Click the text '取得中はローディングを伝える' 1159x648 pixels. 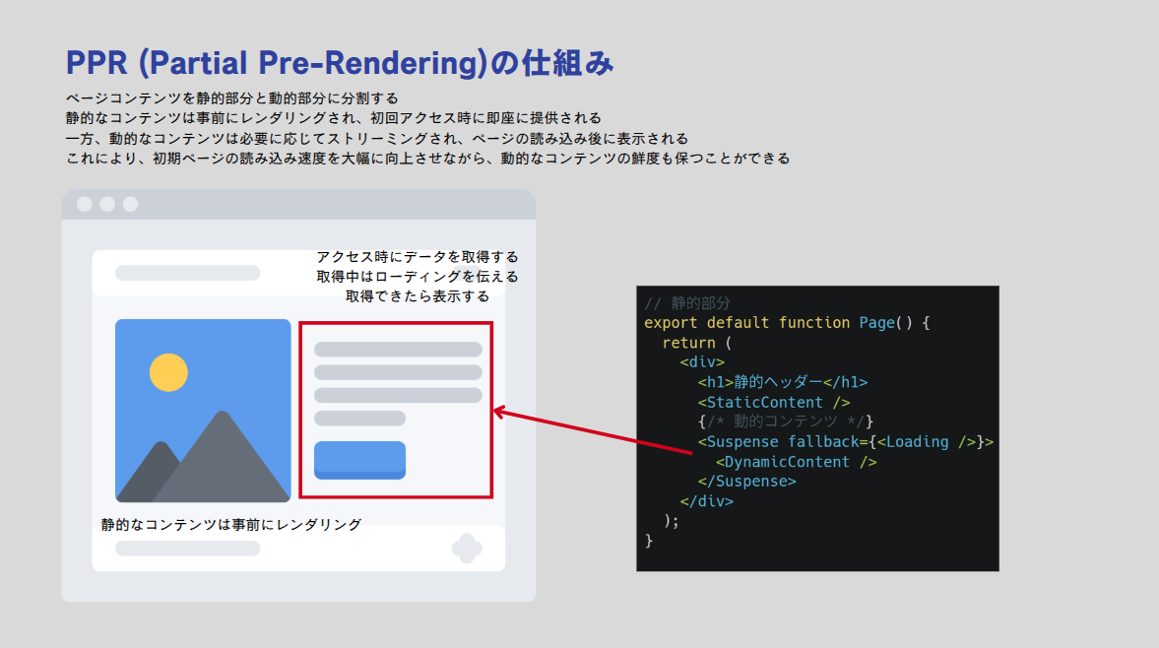[x=418, y=277]
